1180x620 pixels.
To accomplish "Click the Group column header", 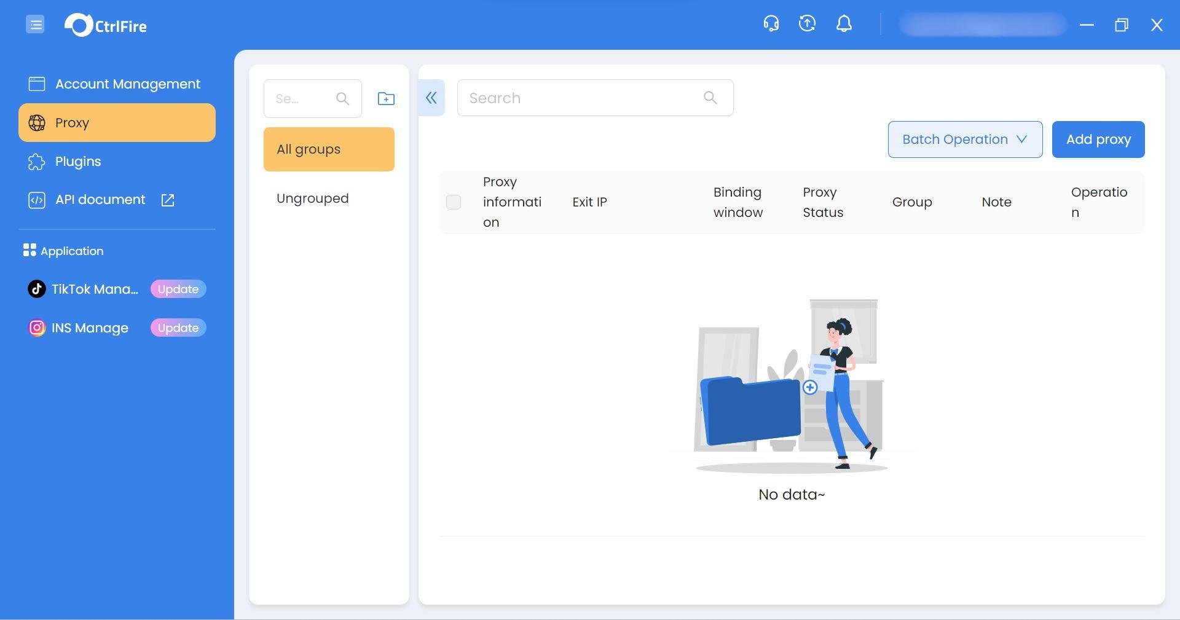I will click(912, 202).
